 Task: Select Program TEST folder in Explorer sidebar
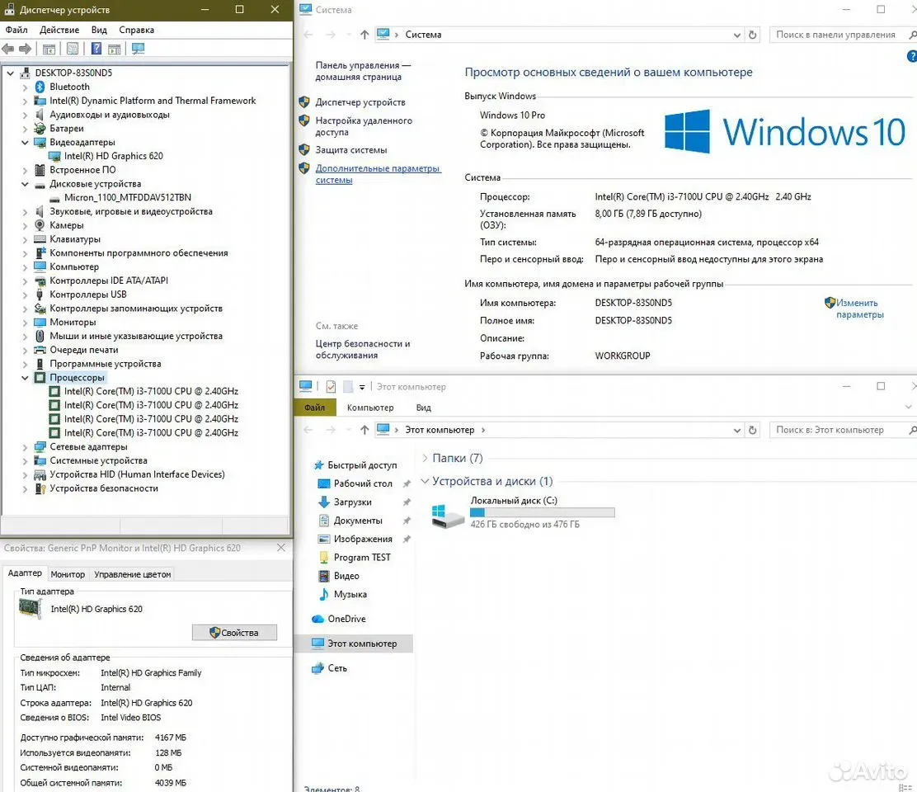(x=361, y=558)
